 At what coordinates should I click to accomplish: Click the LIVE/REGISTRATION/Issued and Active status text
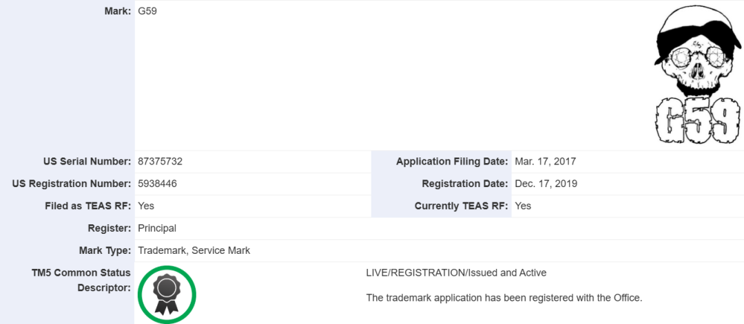point(456,273)
